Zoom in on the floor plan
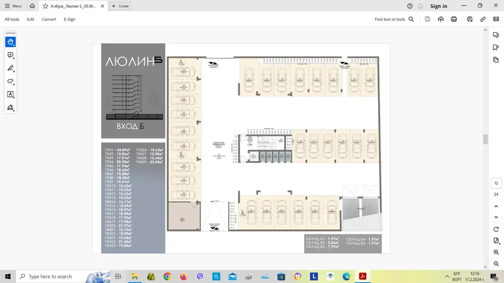 coord(496,253)
